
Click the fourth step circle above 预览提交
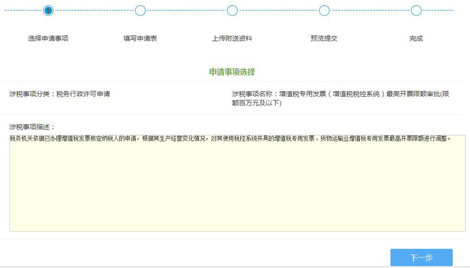tap(324, 11)
